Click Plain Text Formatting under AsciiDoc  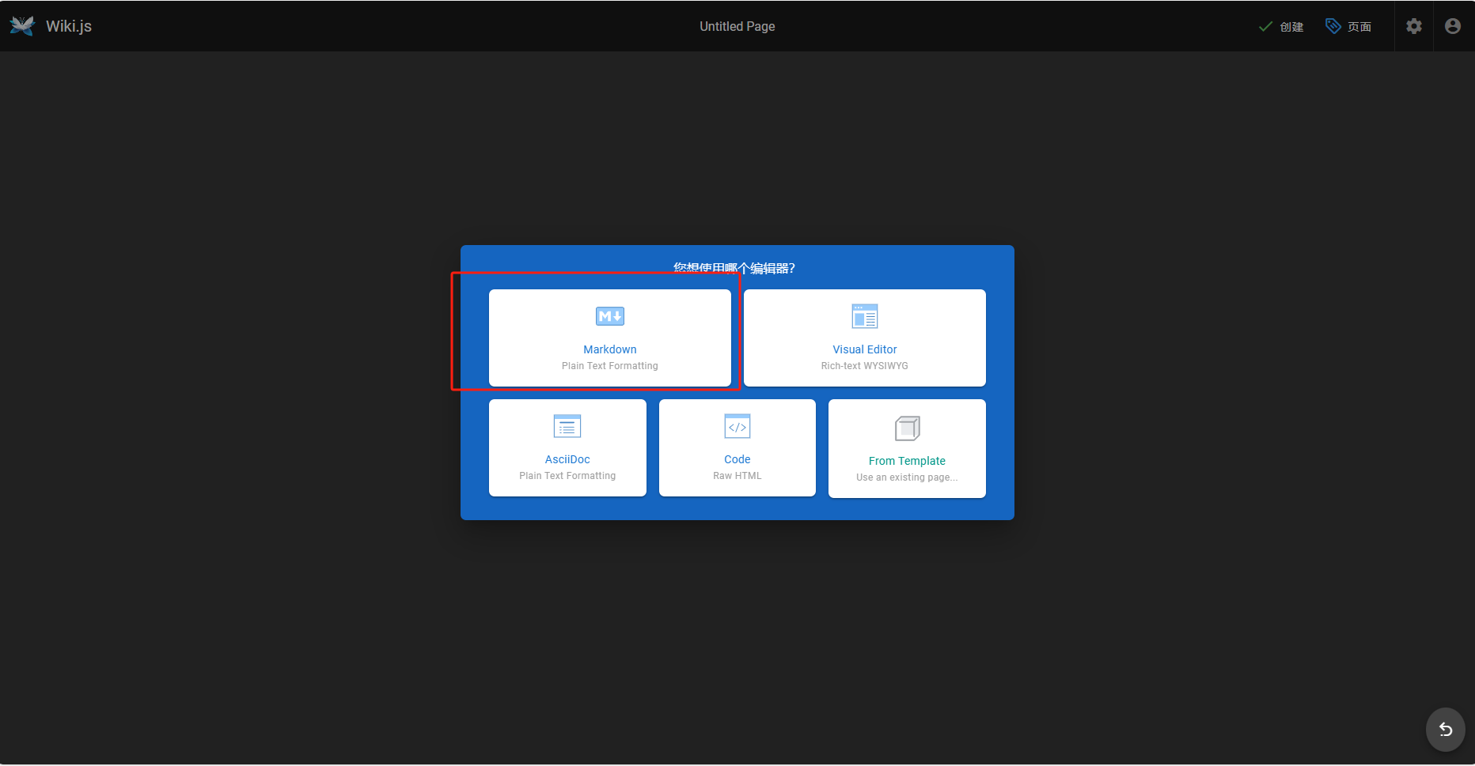coord(567,476)
